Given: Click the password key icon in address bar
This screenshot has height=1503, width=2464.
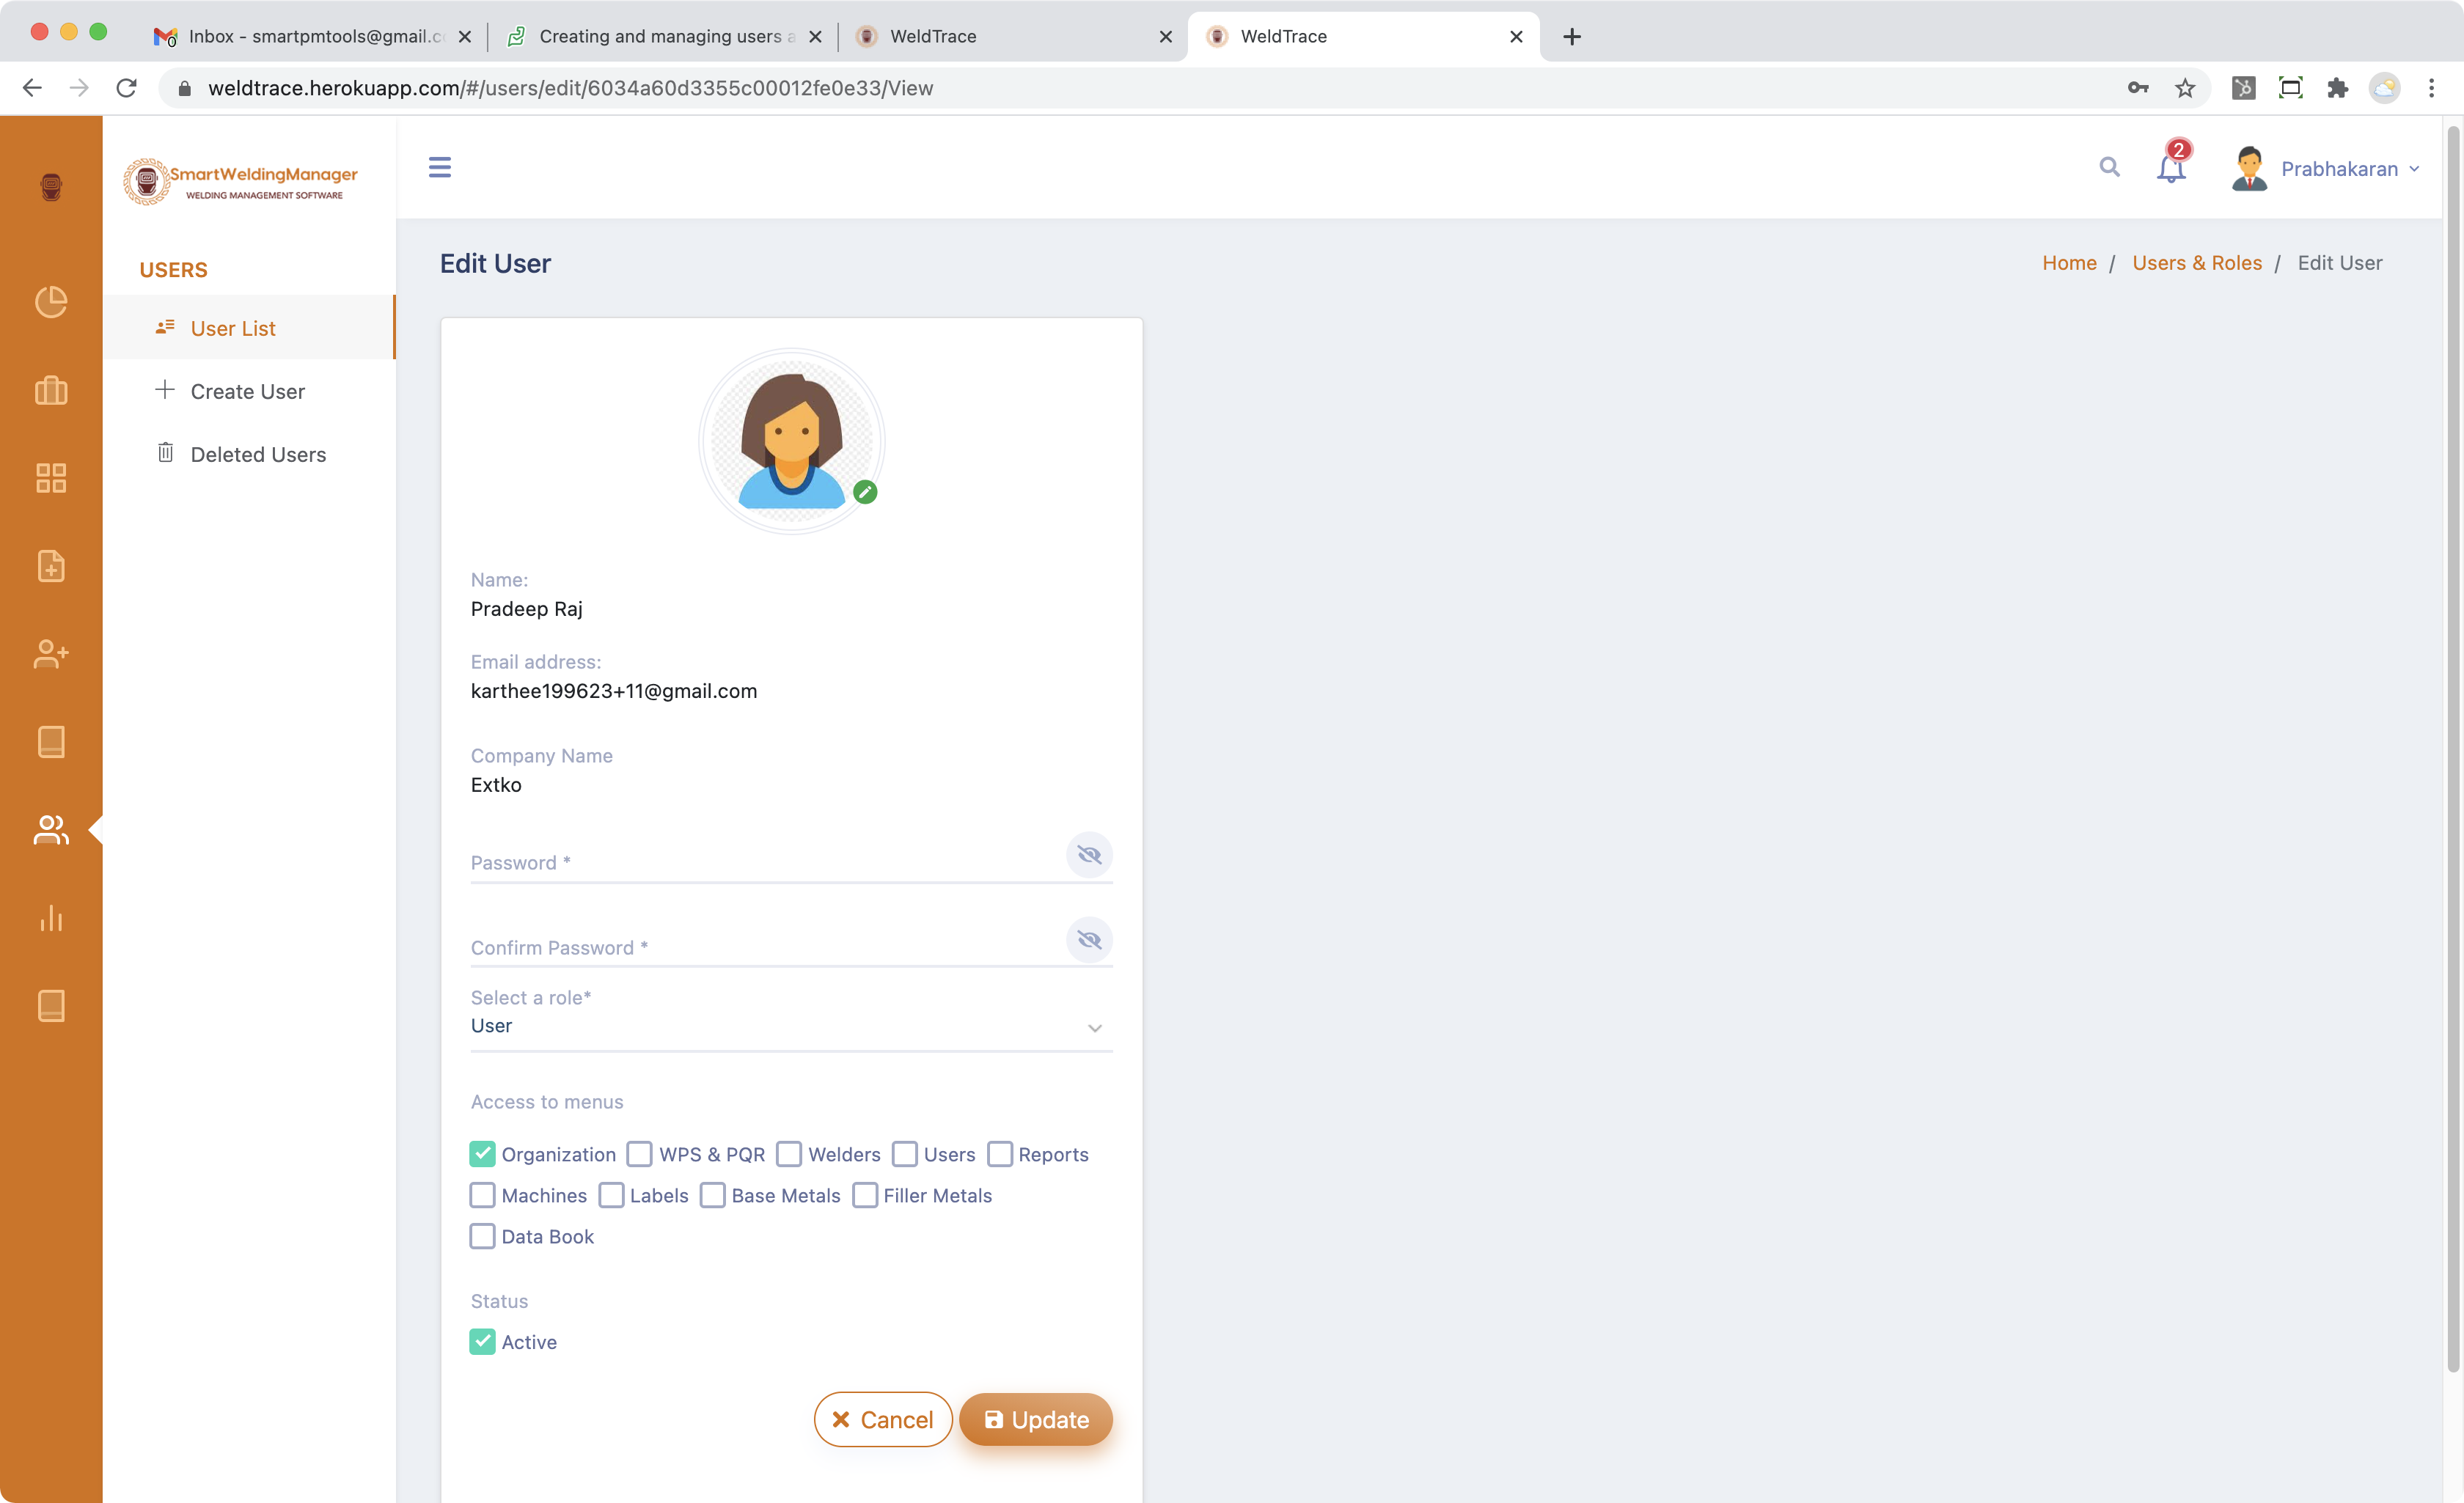Looking at the screenshot, I should 2138,88.
